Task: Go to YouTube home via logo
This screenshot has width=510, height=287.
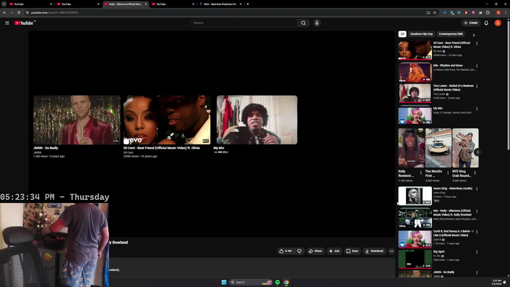Action: (24, 23)
